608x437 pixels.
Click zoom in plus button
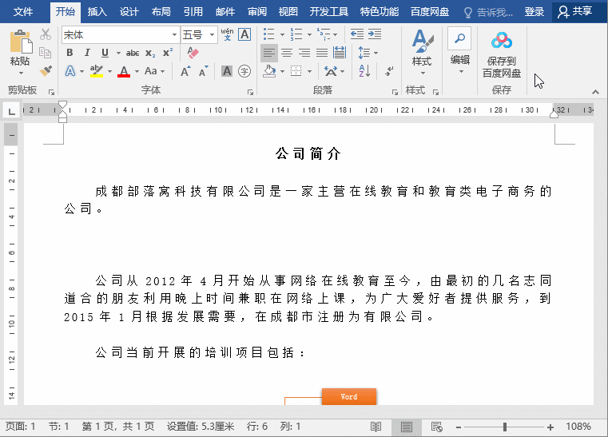pyautogui.click(x=550, y=427)
